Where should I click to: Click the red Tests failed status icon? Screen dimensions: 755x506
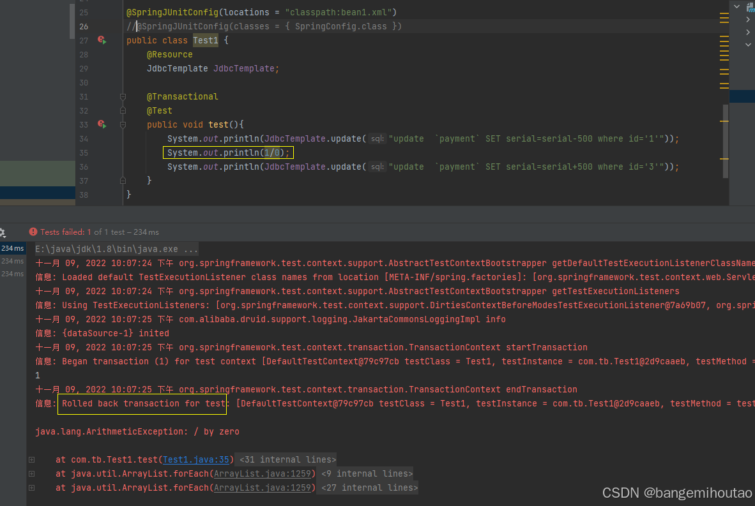click(33, 232)
